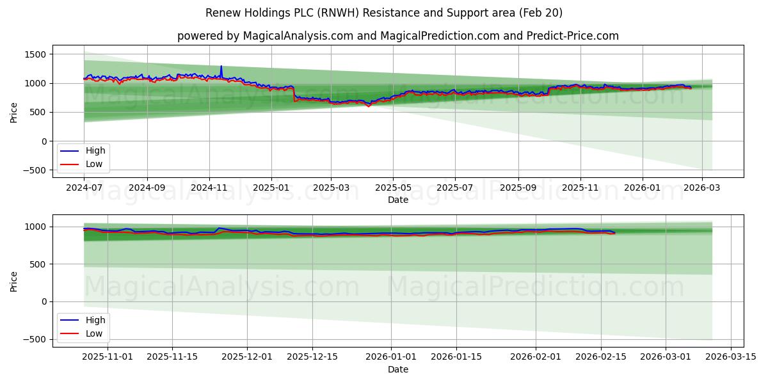Screen dimensions: 768x384
Task: Click the 2025-09 x-axis label
Action: coord(518,188)
